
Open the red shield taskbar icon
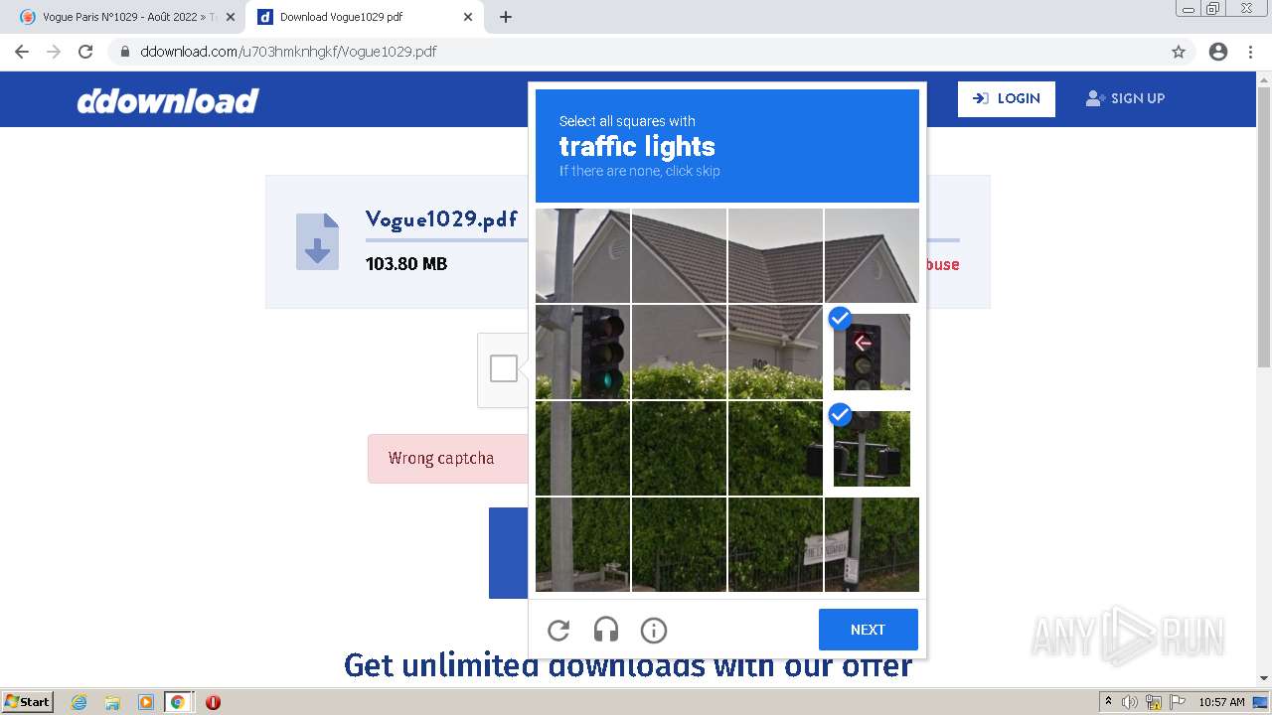pyautogui.click(x=213, y=702)
